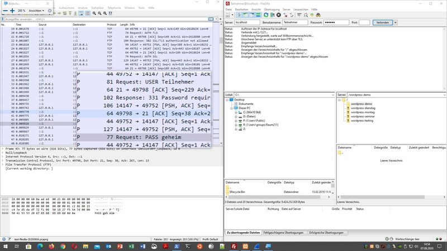447x251 pixels.
Task: Focus the Wireshark display filter field
Action: [x=106, y=19]
